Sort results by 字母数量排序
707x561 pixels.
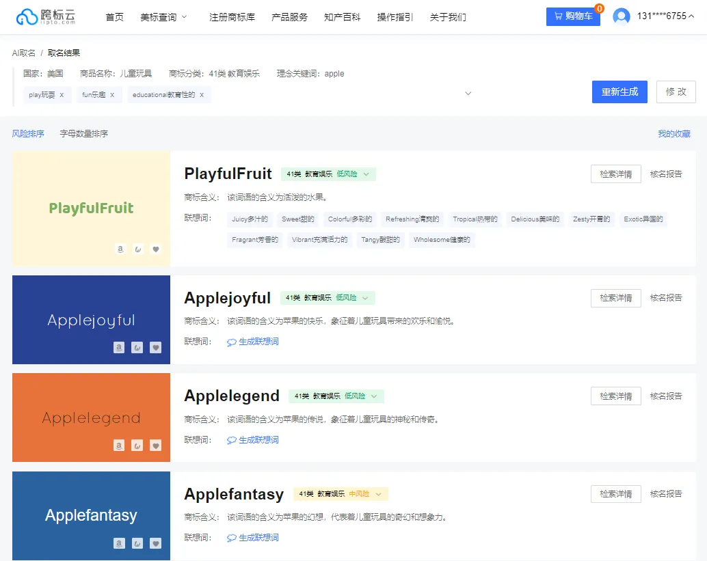(x=84, y=134)
